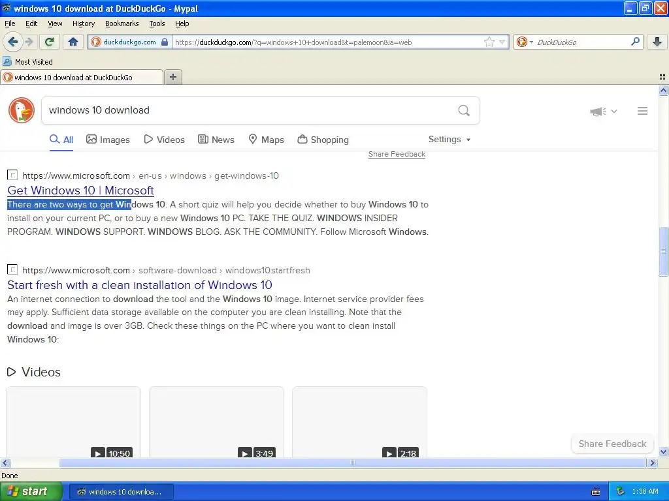
Task: Click the duckduckgo.com site identity label
Action: [129, 42]
